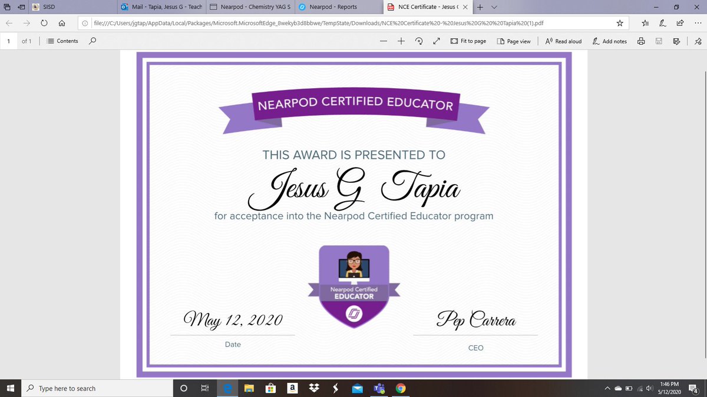Open the Windows Start menu
The height and width of the screenshot is (397, 707).
click(10, 388)
